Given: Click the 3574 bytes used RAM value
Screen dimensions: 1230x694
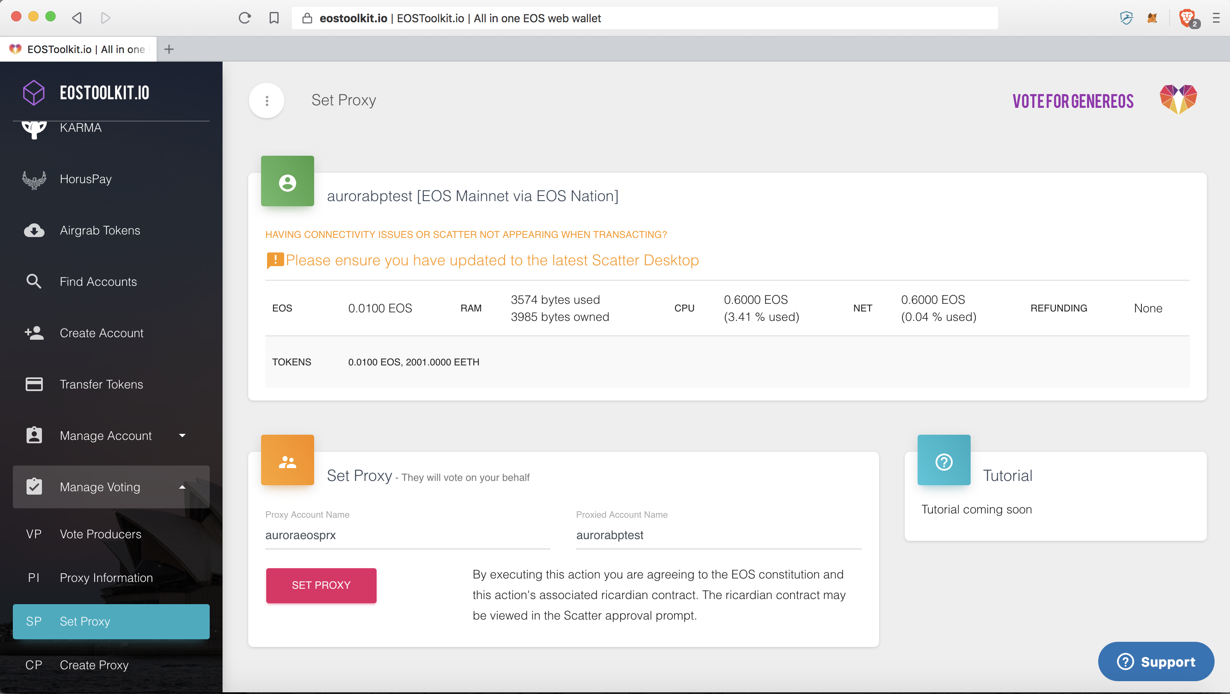Looking at the screenshot, I should coord(556,300).
